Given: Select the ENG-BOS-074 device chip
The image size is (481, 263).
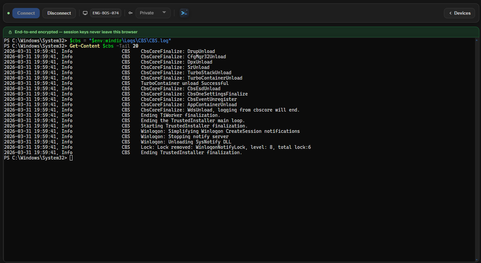Looking at the screenshot, I should click(x=106, y=13).
